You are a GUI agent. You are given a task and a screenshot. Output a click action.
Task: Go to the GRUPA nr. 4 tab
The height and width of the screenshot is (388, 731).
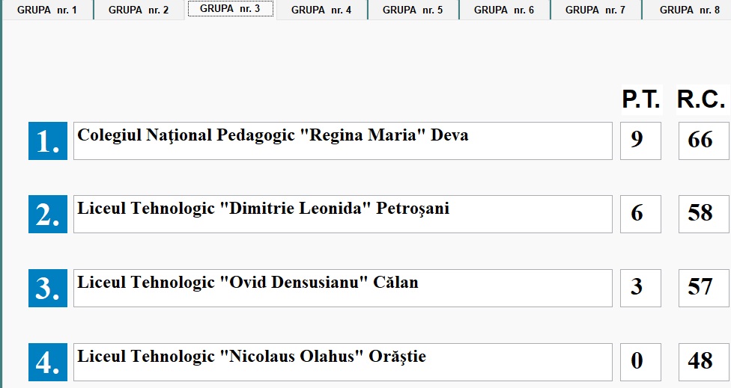click(x=321, y=10)
